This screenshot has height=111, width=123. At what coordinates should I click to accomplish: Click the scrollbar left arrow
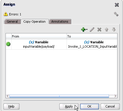pyautogui.click(x=8, y=96)
